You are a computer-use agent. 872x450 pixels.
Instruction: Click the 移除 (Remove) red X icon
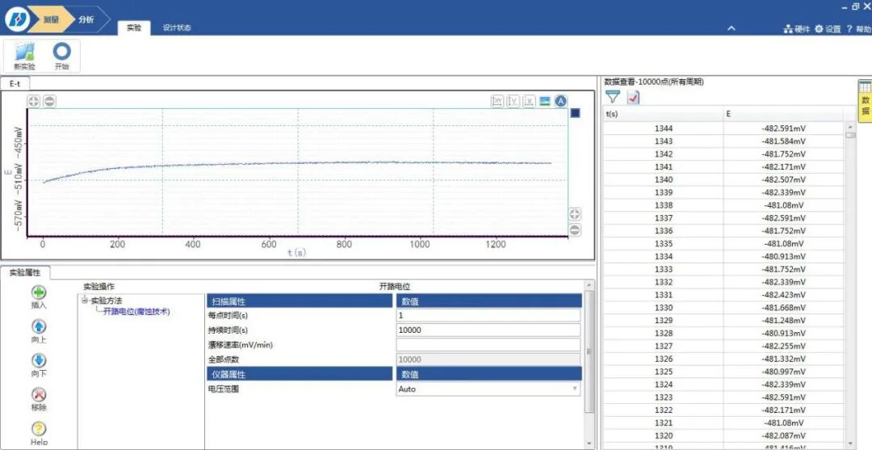[39, 394]
